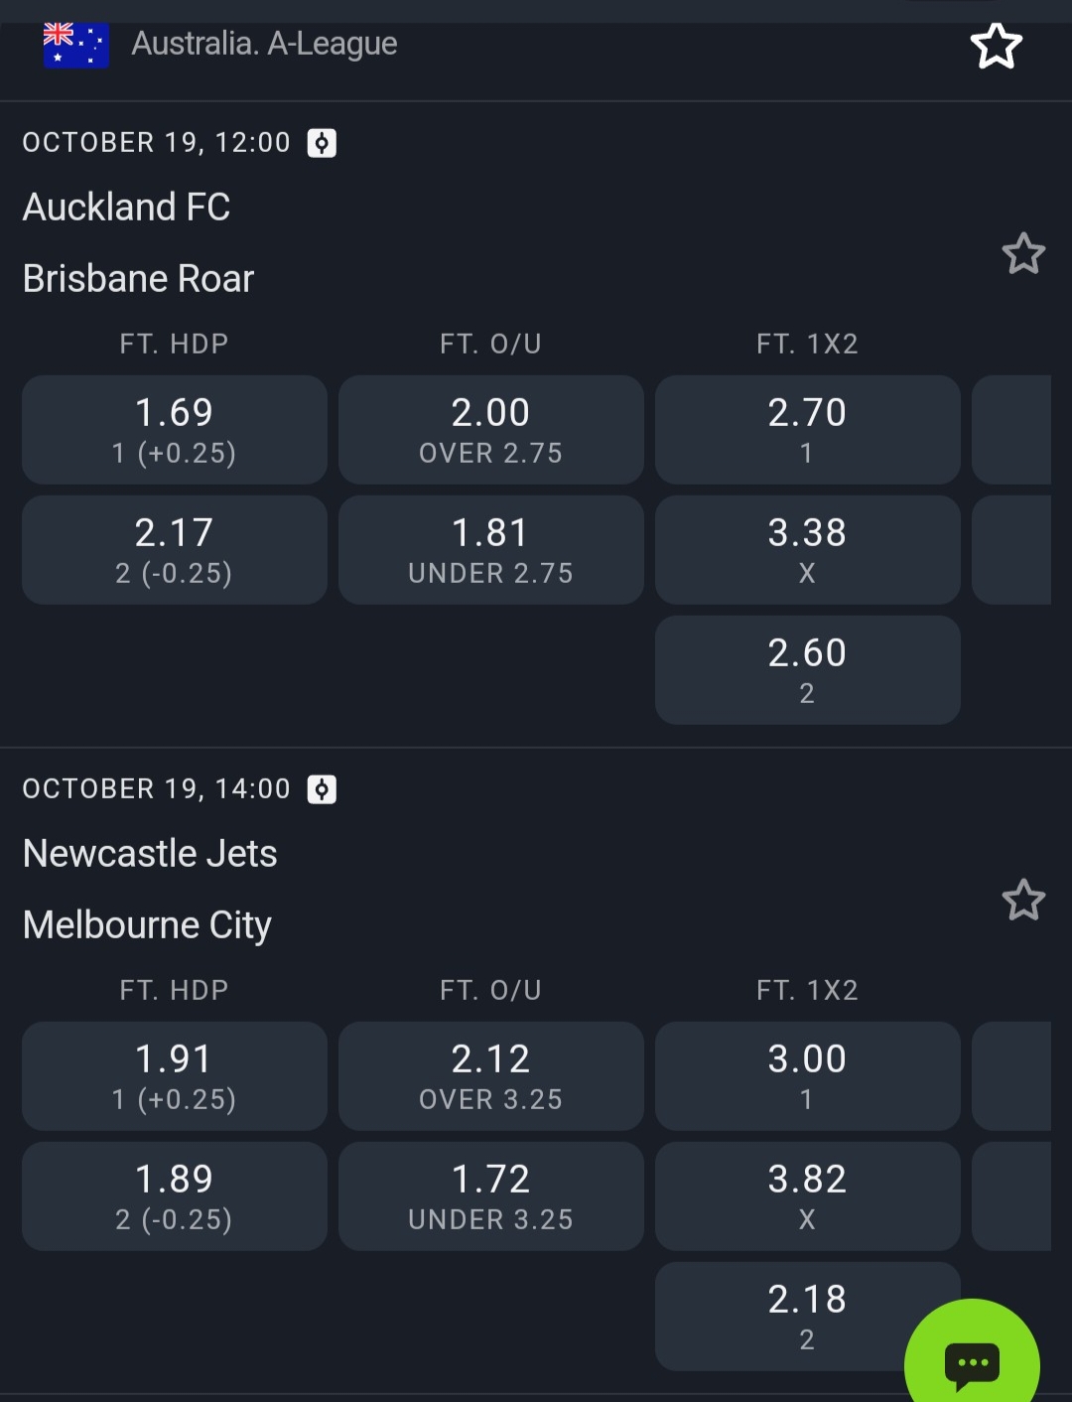Click the stats icon beside October 19, 14:00
Image resolution: width=1072 pixels, height=1402 pixels.
(322, 789)
